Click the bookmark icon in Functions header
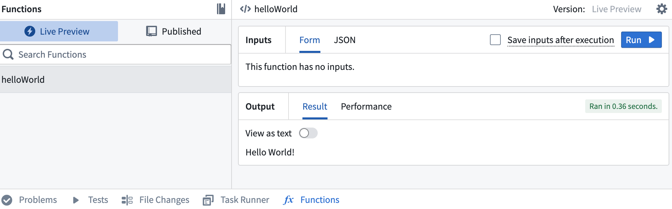 pyautogui.click(x=221, y=9)
